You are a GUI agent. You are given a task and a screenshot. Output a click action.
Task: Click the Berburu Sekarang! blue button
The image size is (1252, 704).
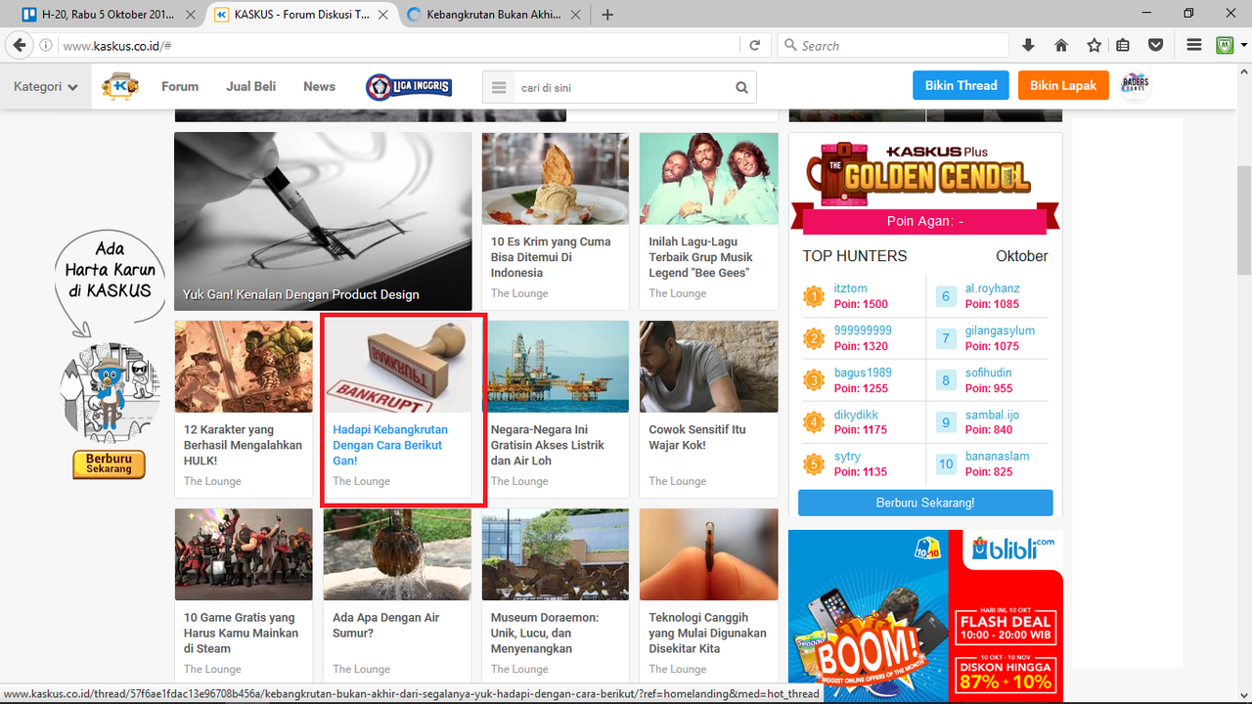click(x=925, y=503)
